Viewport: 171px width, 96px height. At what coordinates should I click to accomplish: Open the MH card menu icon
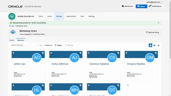[x=80, y=85]
